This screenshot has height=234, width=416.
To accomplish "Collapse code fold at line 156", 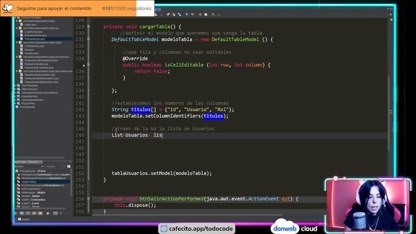I will (x=88, y=198).
